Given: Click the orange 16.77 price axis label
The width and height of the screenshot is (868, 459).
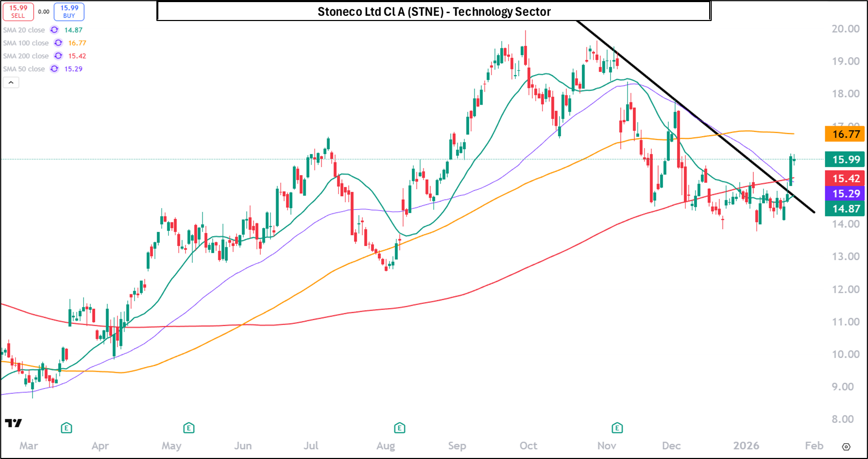Looking at the screenshot, I should click(x=845, y=134).
